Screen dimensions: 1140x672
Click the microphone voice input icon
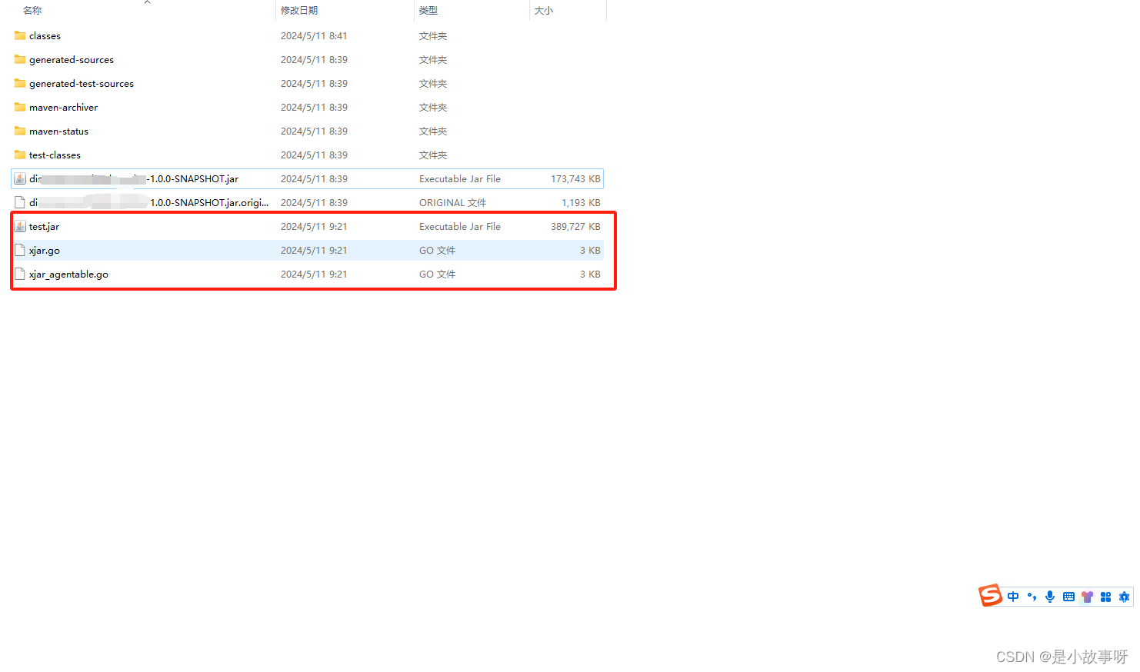point(1050,597)
